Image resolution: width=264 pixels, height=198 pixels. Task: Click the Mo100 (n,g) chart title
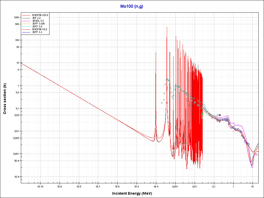click(x=132, y=6)
